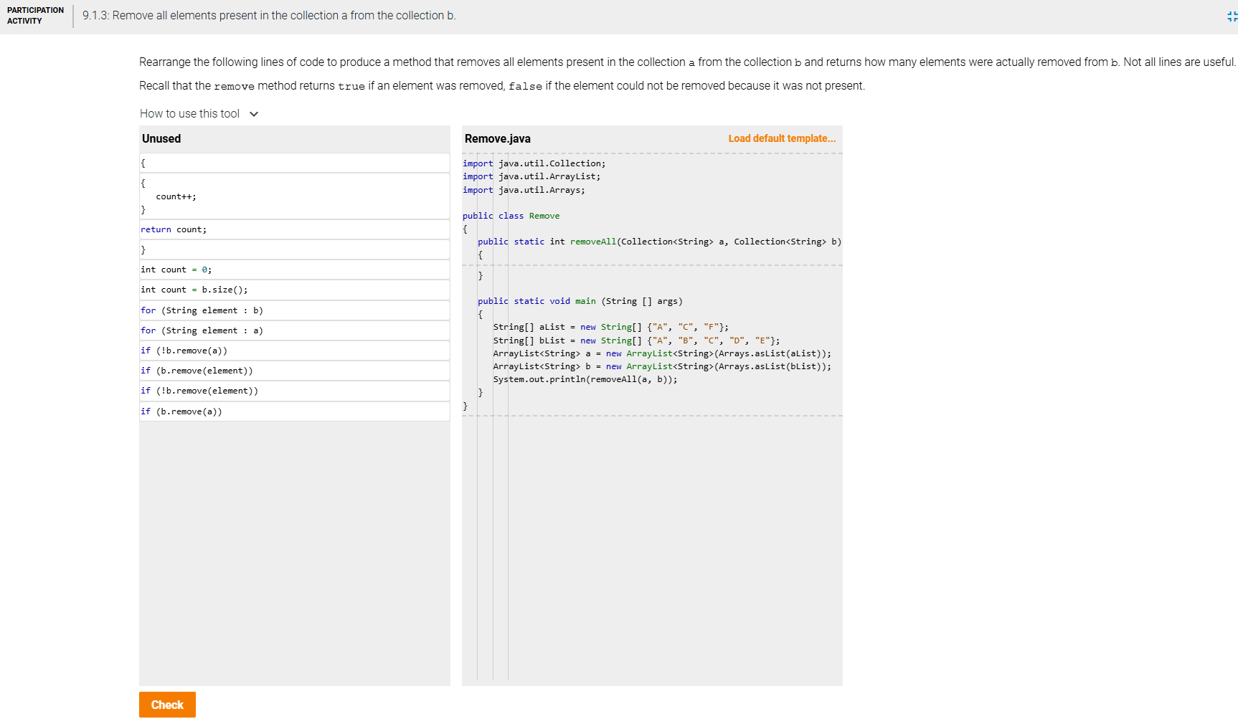Expand the 'How to use this tool' section
The image size is (1238, 724).
199,114
